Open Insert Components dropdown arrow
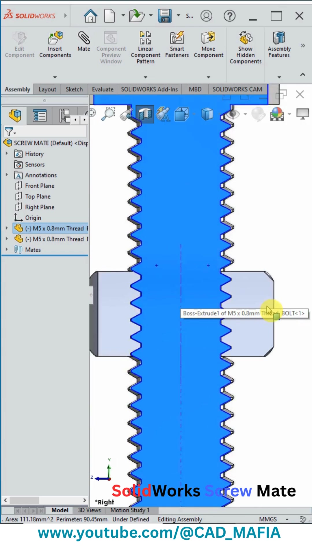This screenshot has height=555, width=312. tap(55, 77)
